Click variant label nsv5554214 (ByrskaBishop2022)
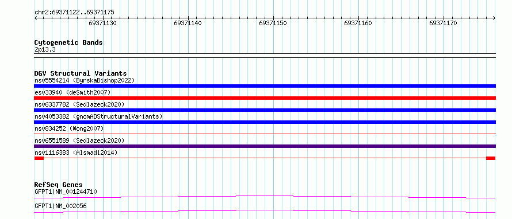The height and width of the screenshot is (219, 512). coord(84,80)
